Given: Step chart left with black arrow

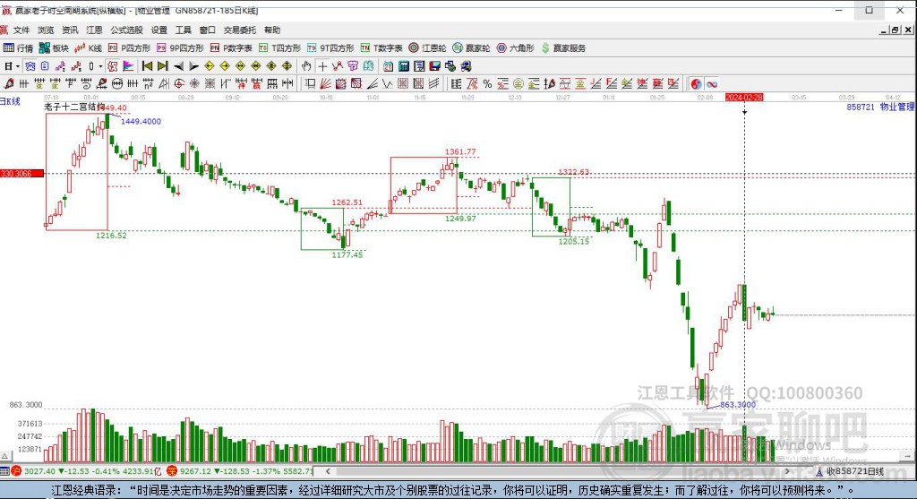Looking at the screenshot, I should coord(179,66).
